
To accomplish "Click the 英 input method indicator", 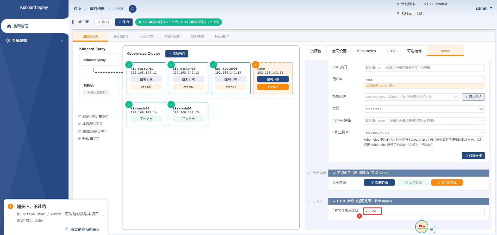I will pos(432,230).
